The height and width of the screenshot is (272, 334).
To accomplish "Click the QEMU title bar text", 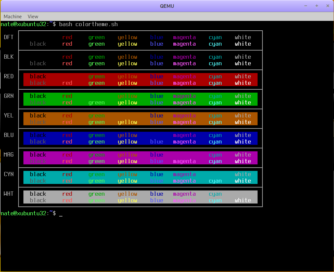I will coord(167,6).
